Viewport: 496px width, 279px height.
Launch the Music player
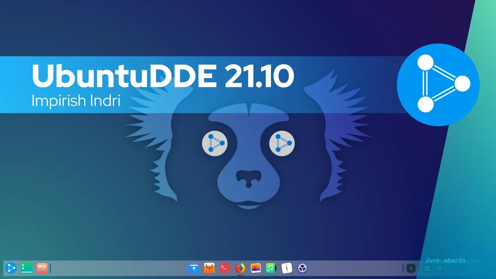[270, 268]
